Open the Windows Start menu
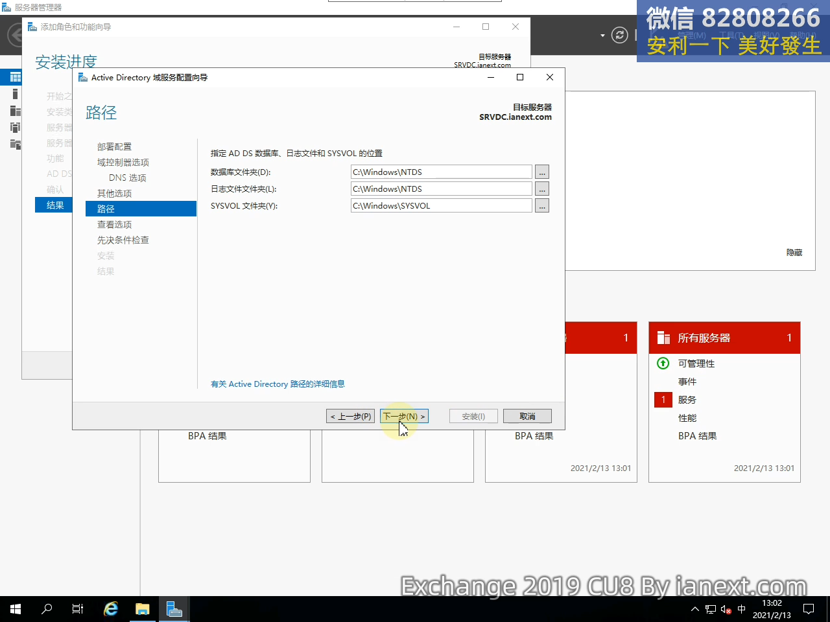 point(16,609)
